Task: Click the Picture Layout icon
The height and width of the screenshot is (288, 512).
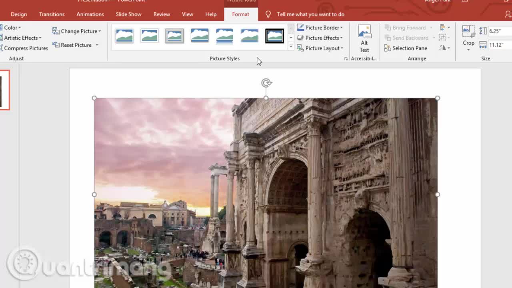Action: click(300, 48)
